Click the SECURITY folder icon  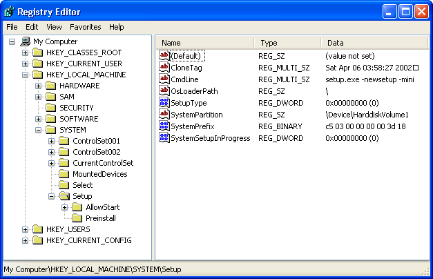(x=51, y=108)
